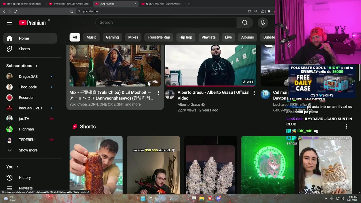361x203 pixels.
Task: Select the Music filter chip
Action: (91, 37)
